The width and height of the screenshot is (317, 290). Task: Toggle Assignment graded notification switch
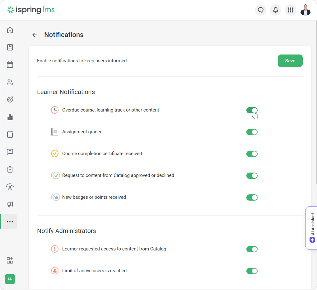[x=252, y=132]
